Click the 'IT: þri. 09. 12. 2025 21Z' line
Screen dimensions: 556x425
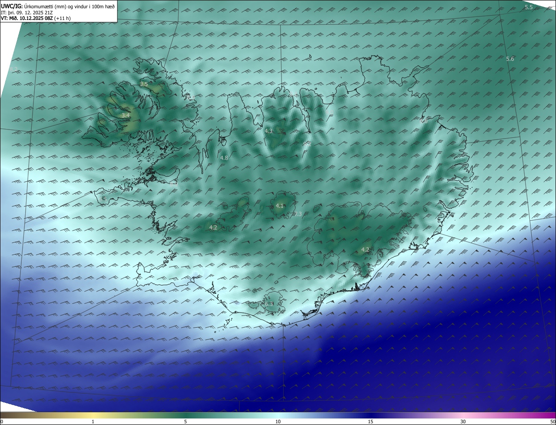coord(26,12)
